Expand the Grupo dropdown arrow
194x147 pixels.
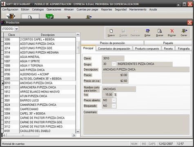click(114, 64)
